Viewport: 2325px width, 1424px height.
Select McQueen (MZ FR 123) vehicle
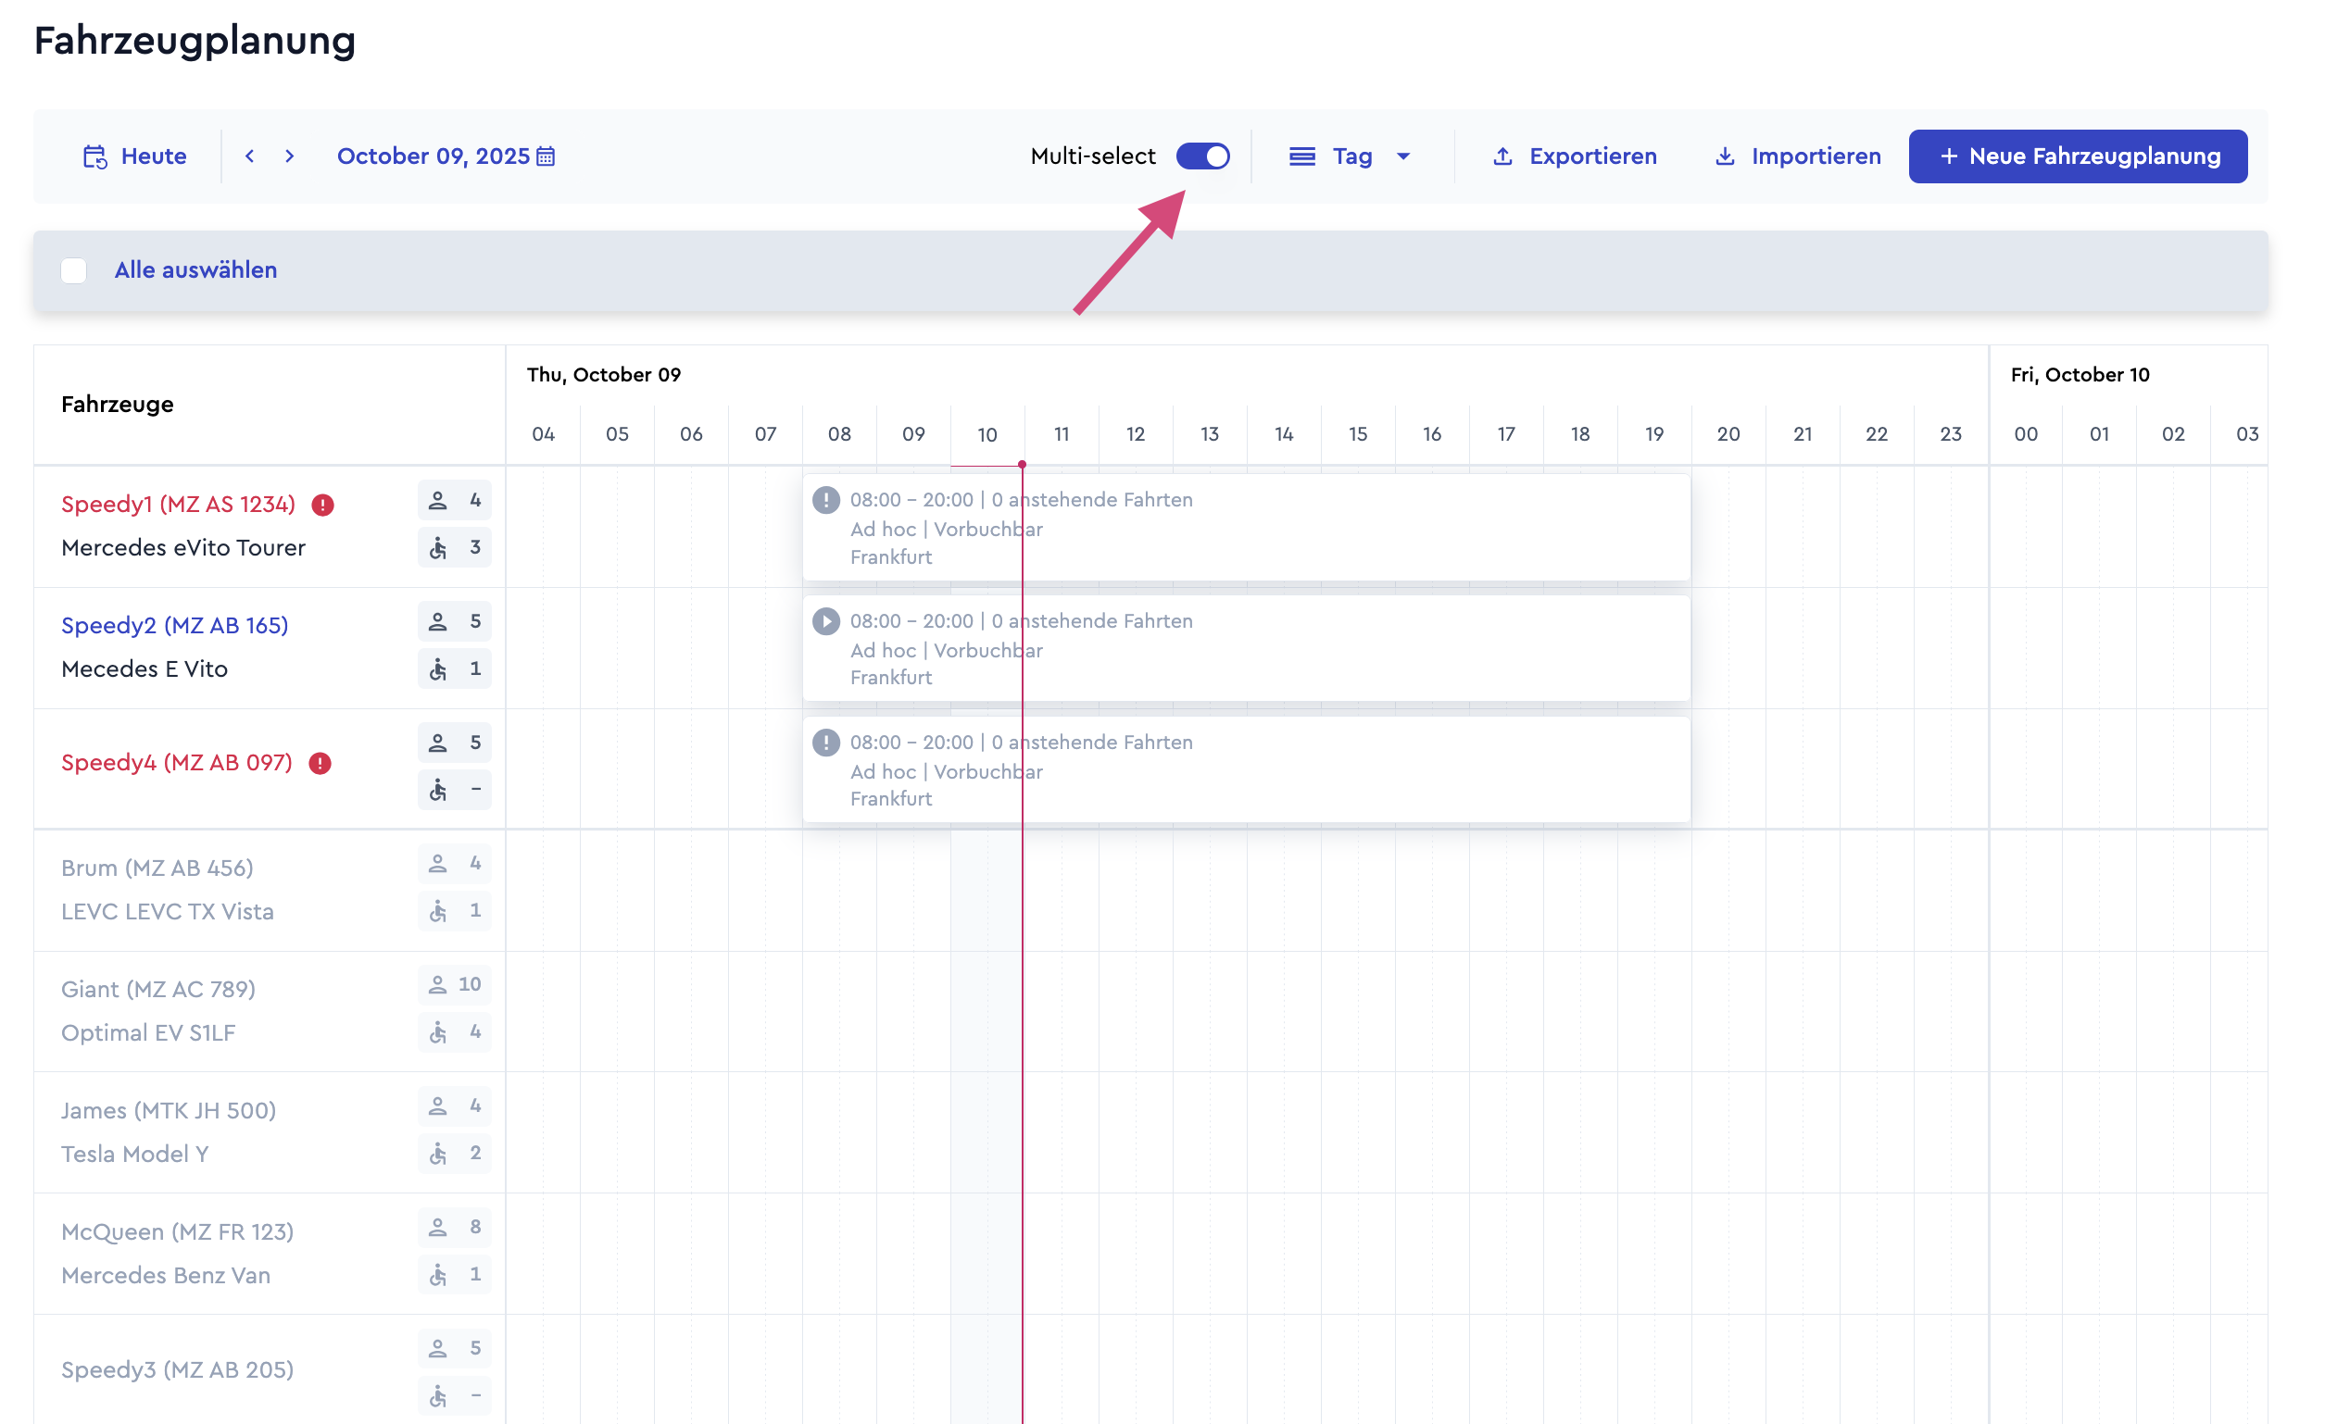coord(178,1232)
